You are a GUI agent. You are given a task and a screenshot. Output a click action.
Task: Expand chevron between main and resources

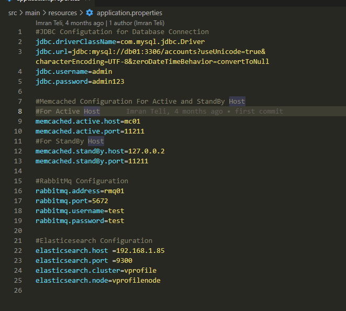click(44, 13)
